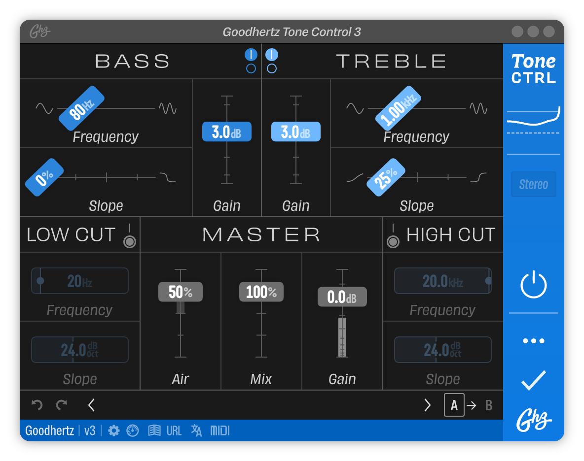Click gentle shelf icon left of Treble Slope

point(355,177)
